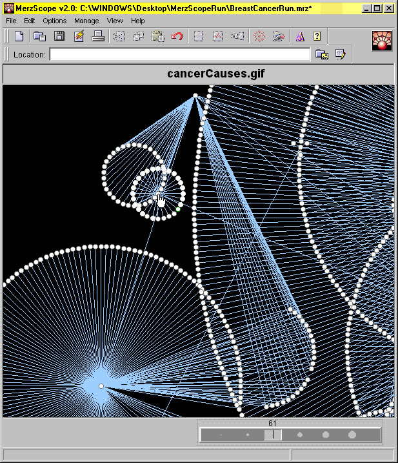Click the red Undo arrow icon
This screenshot has width=398, height=463.
pos(177,37)
